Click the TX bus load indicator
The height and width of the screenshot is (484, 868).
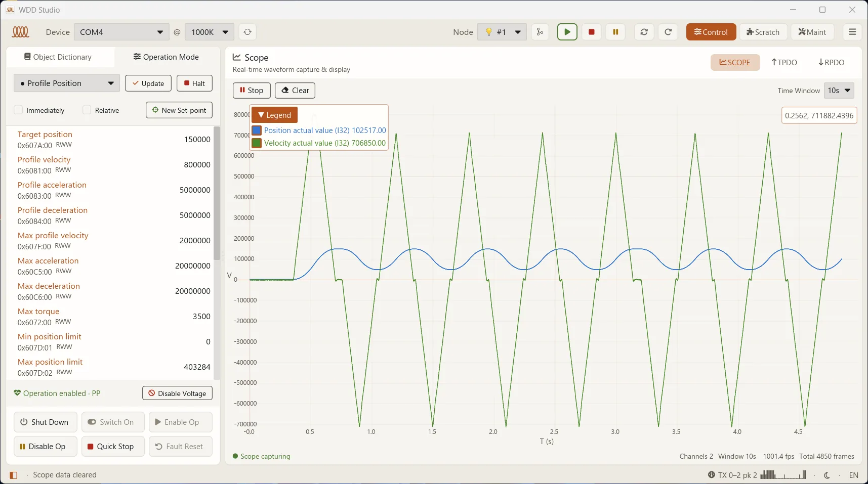coord(756,475)
